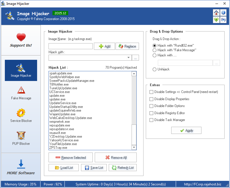Click the blue info/about icon

tap(223, 13)
